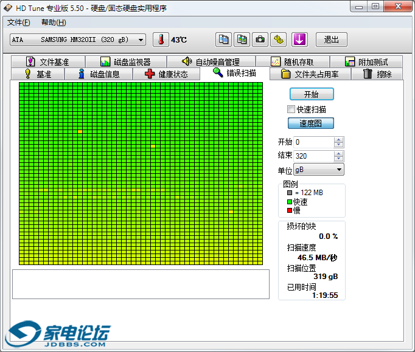Image resolution: width=415 pixels, height=352 pixels.
Task: Minimize the HD Tune window
Action: click(x=358, y=7)
